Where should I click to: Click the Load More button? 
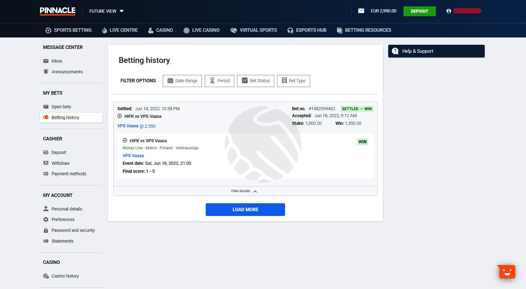245,210
